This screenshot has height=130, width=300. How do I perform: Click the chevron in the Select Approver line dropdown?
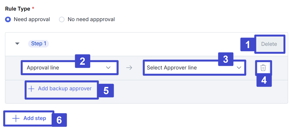[239, 67]
